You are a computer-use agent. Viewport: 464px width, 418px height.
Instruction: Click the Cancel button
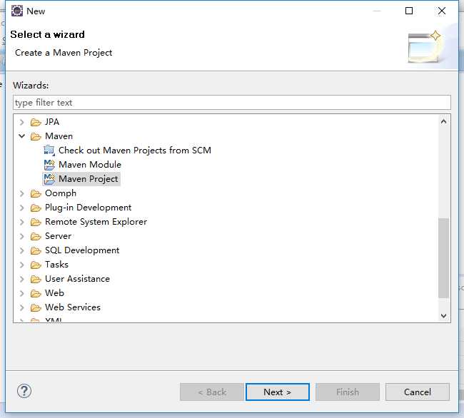point(418,392)
